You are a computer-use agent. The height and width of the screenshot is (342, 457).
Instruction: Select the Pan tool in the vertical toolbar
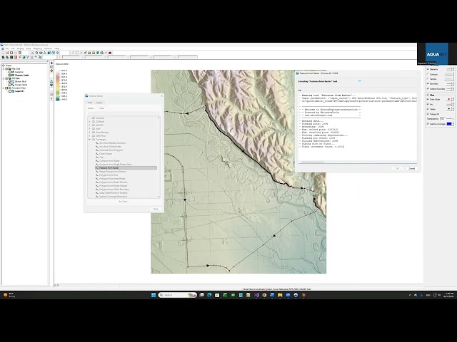click(51, 63)
